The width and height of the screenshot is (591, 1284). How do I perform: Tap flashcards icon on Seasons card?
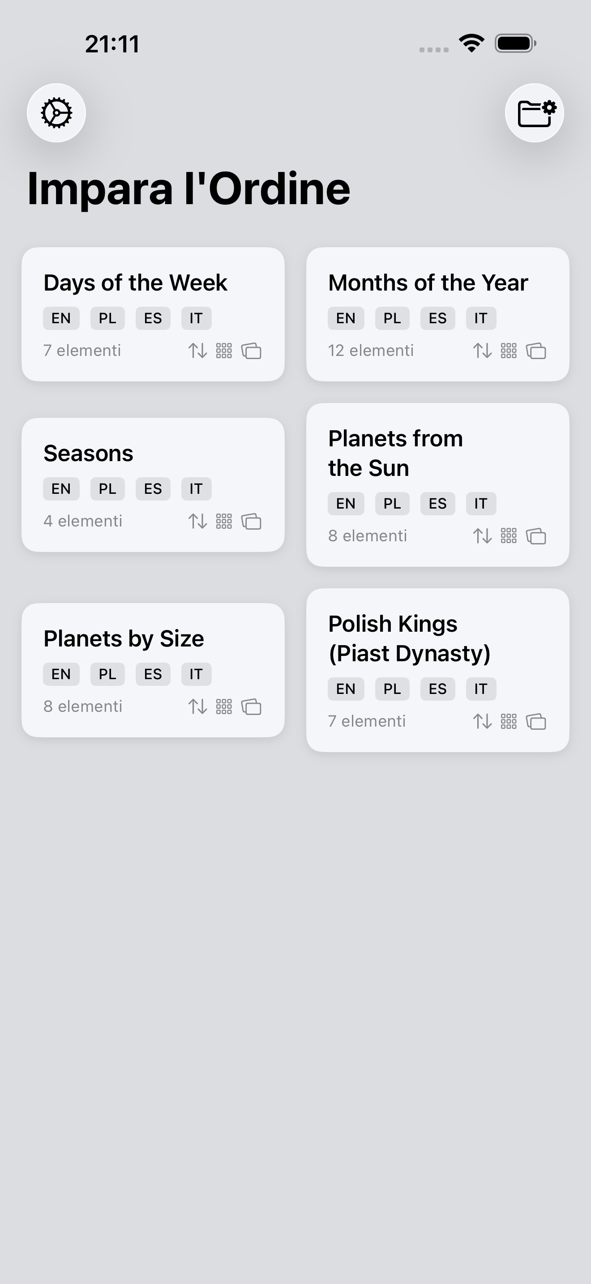pos(251,522)
